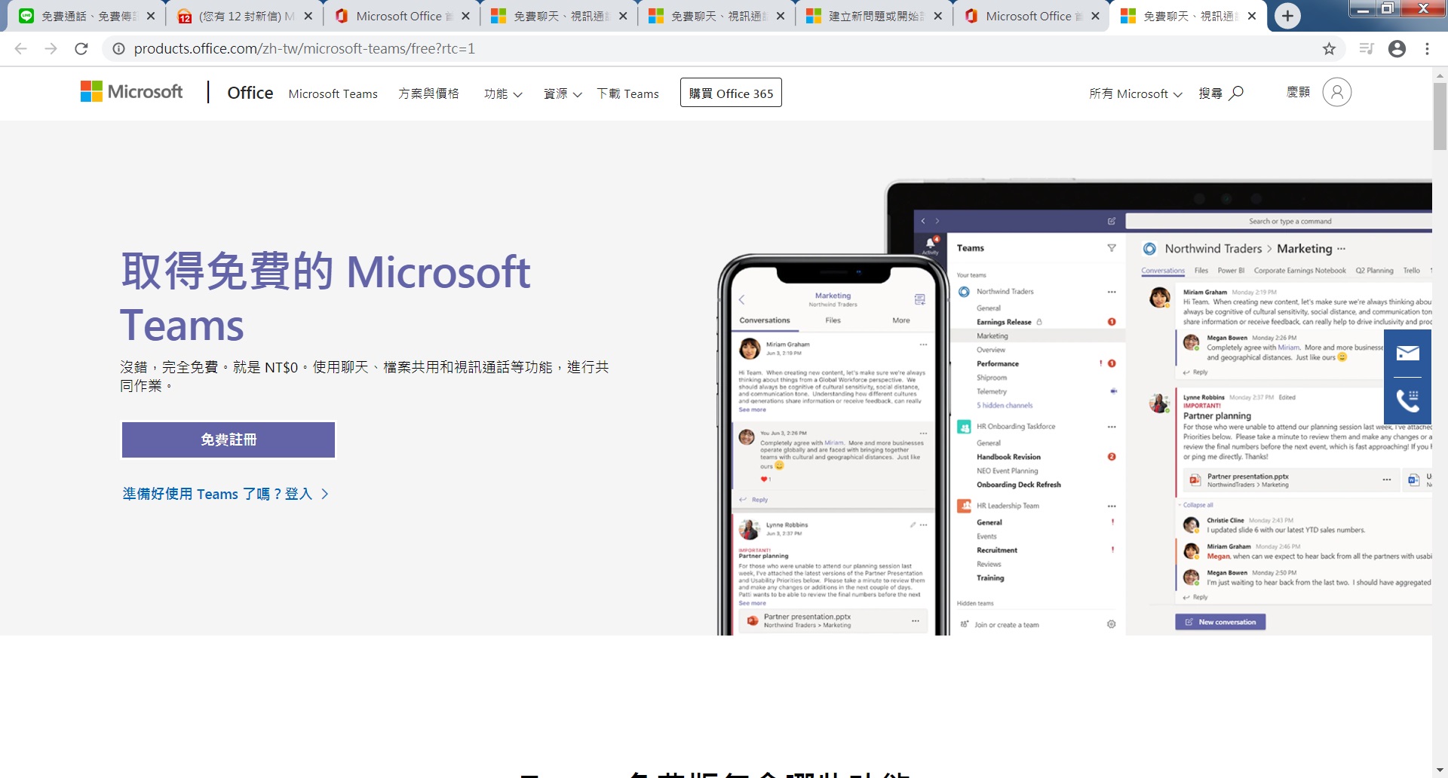Click the phone mockup Marketing screen image
Viewport: 1448px width, 778px height.
tap(833, 446)
